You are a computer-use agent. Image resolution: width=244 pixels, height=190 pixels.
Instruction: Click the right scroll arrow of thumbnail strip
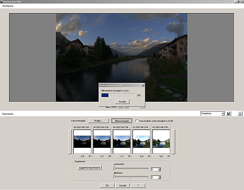(173, 142)
